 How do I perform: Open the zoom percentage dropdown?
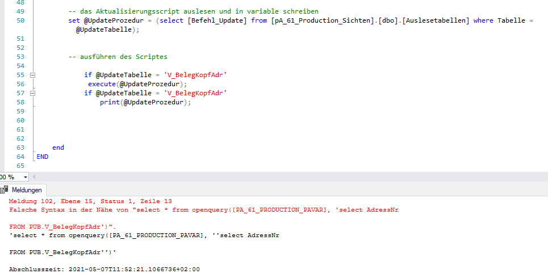[x=25, y=177]
